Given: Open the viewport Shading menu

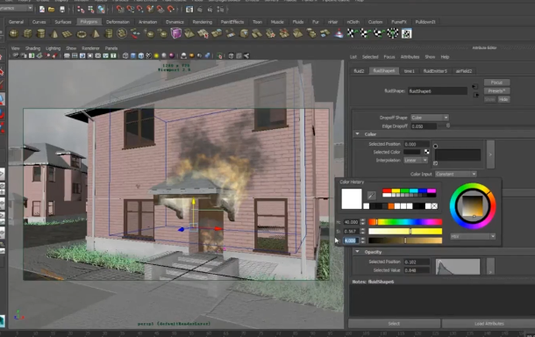Looking at the screenshot, I should tap(32, 48).
